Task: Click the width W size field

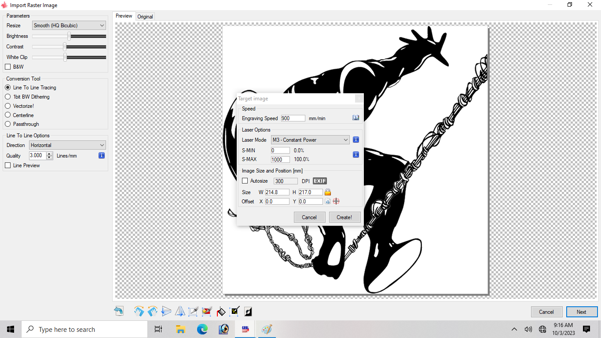Action: point(277,192)
